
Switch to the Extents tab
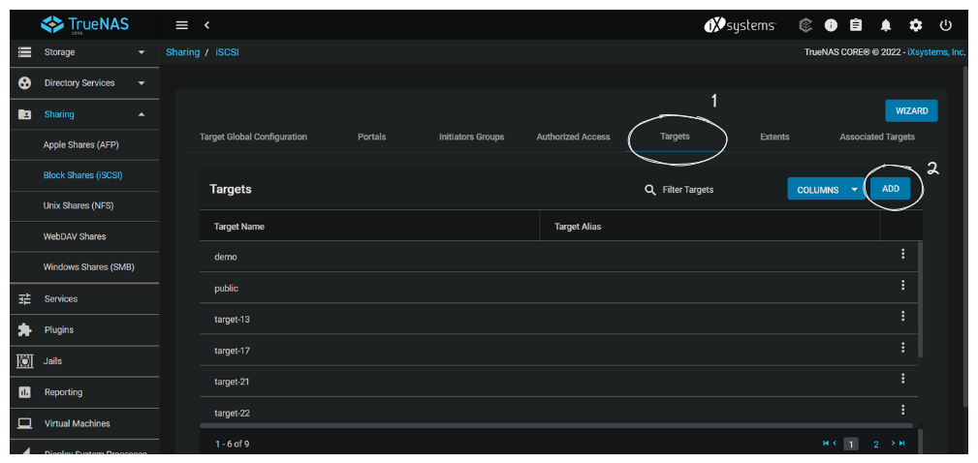[774, 138]
